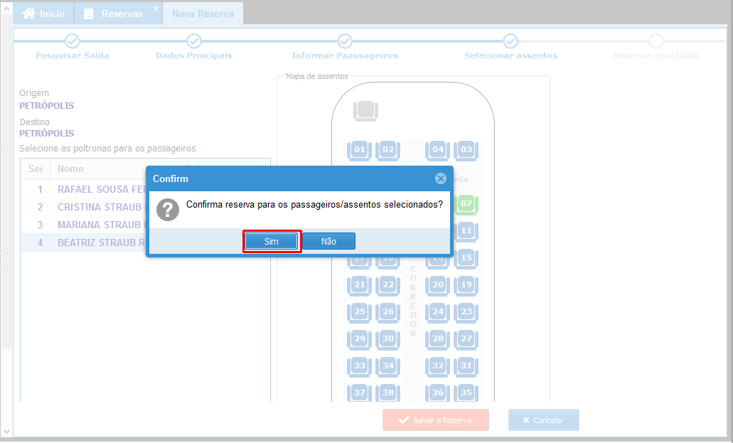
Task: Select seat 35
Action: 466,393
